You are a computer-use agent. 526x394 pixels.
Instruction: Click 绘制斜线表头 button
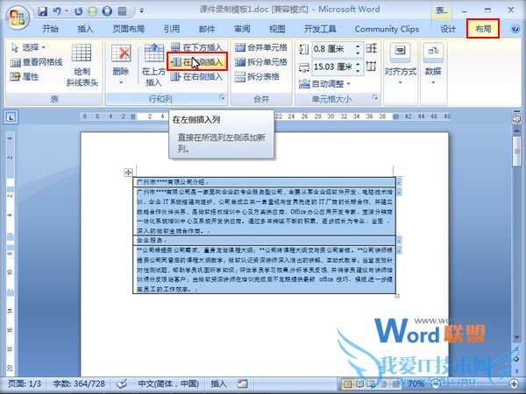point(82,66)
